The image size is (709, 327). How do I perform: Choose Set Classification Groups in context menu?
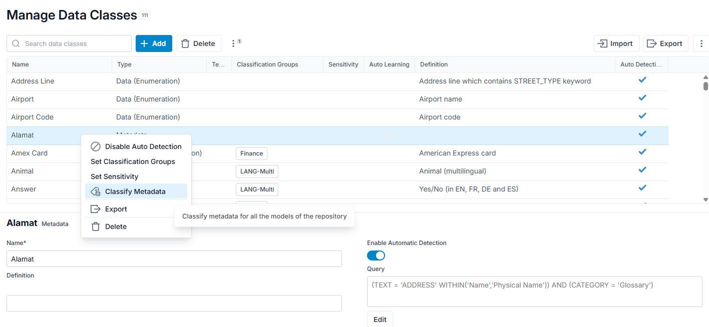[x=136, y=161]
